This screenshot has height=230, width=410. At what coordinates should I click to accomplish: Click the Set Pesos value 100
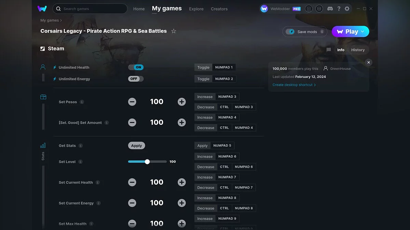point(157,102)
